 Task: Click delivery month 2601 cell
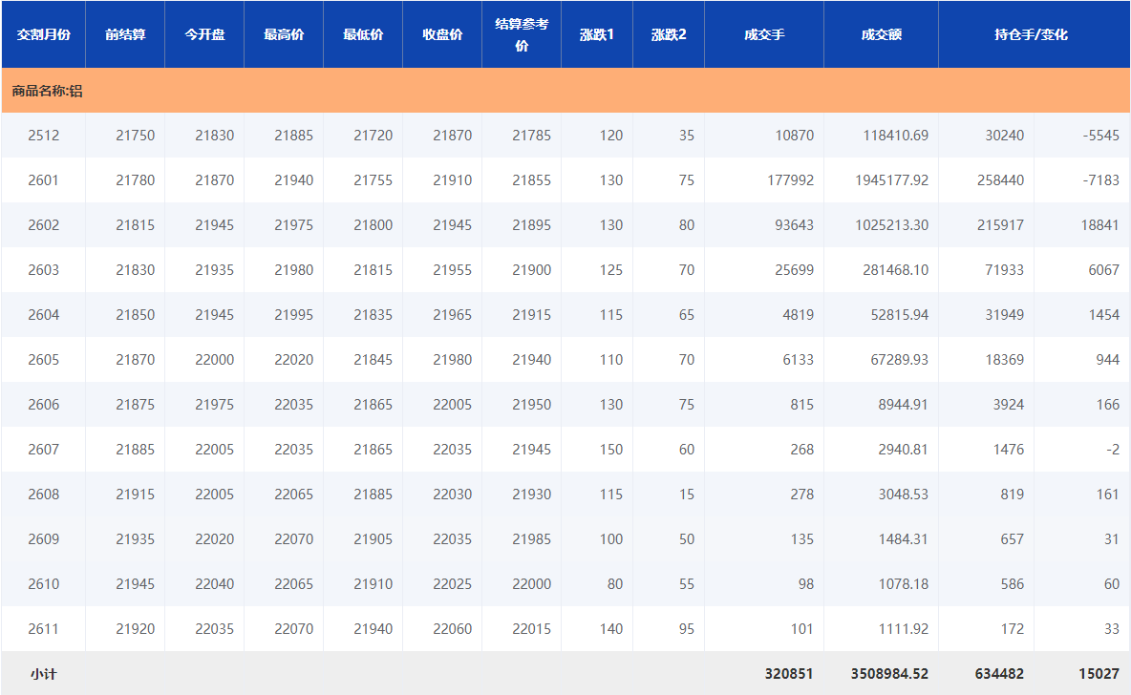[x=43, y=180]
